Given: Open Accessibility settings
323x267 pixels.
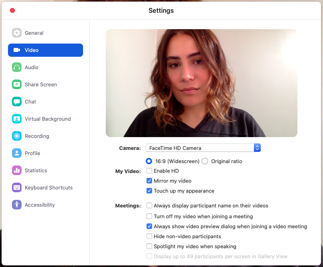Looking at the screenshot, I should pos(46,205).
